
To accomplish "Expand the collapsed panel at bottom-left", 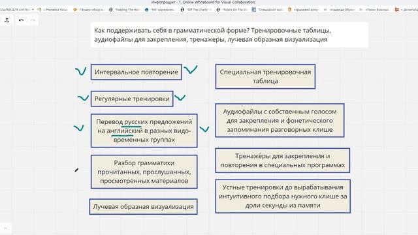I will (x=5, y=228).
